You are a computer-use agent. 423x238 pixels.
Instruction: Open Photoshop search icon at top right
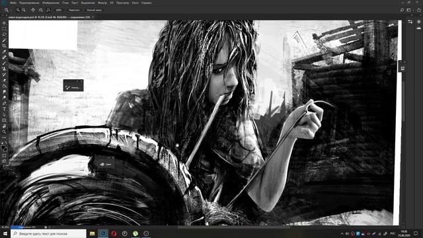(x=402, y=10)
